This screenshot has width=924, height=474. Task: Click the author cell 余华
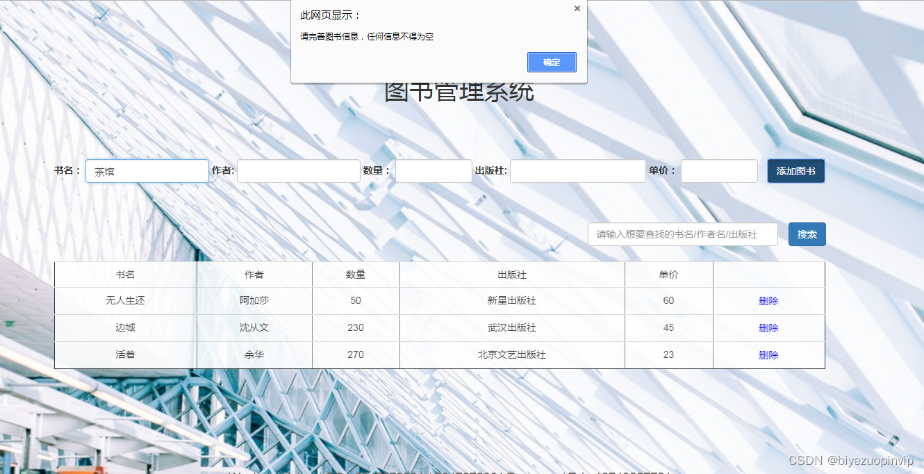tap(254, 355)
